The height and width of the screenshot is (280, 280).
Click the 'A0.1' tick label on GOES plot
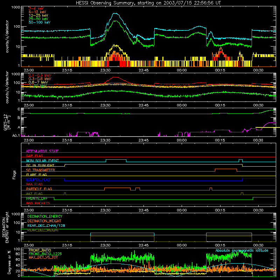[16, 135]
